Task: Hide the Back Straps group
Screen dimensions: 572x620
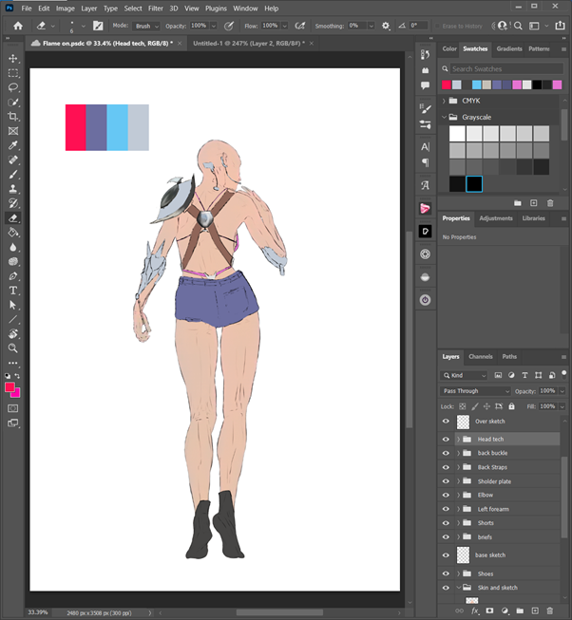Action: [x=446, y=467]
